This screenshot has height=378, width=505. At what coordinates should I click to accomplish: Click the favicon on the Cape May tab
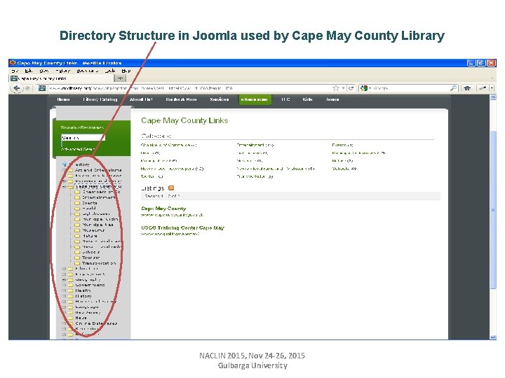pyautogui.click(x=14, y=78)
